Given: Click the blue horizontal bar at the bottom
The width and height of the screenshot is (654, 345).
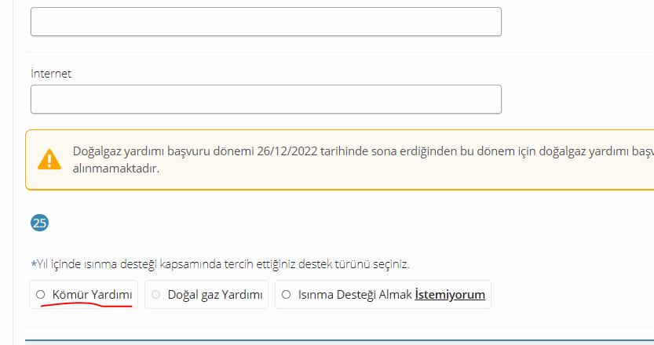Looking at the screenshot, I should click(x=339, y=342).
